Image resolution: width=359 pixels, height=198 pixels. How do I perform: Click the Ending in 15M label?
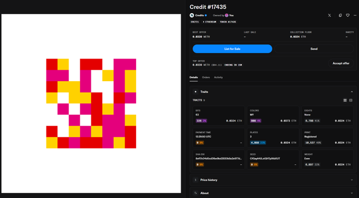click(233, 65)
